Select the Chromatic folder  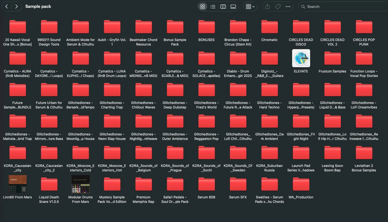[269, 27]
